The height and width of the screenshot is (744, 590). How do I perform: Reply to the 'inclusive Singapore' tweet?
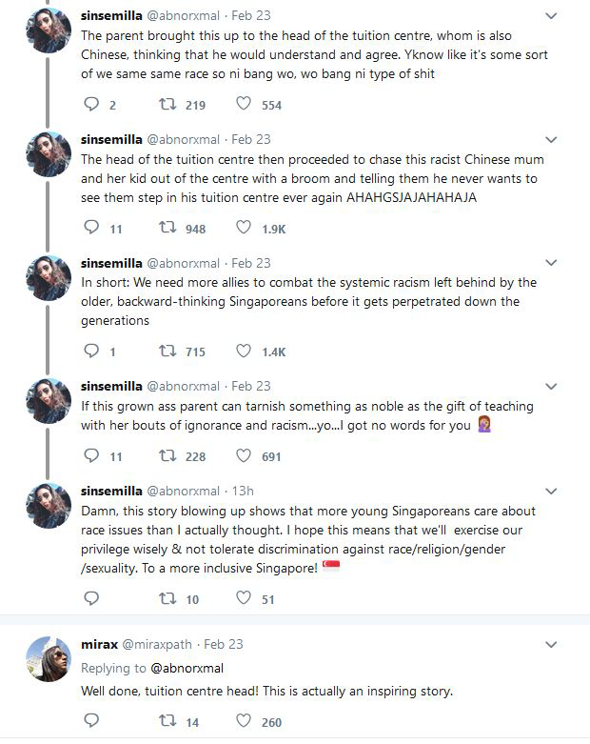[x=91, y=598]
